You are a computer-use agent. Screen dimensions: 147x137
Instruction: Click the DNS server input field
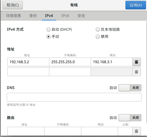click(74, 97)
